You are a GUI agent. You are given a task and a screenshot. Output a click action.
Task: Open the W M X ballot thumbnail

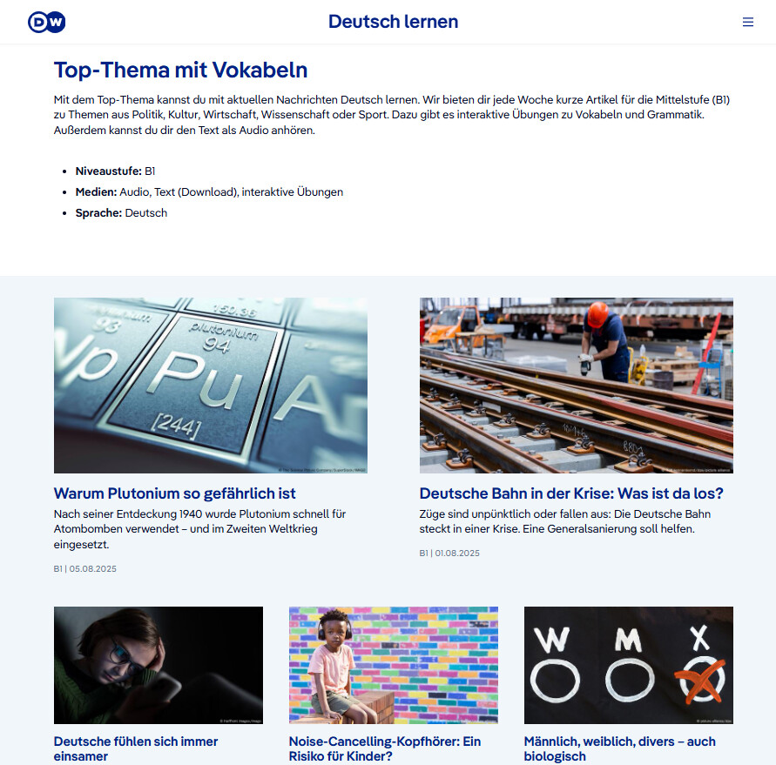629,665
